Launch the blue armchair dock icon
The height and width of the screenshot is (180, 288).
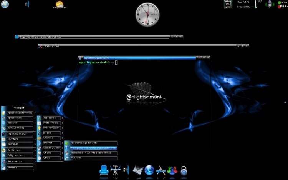coord(104,170)
